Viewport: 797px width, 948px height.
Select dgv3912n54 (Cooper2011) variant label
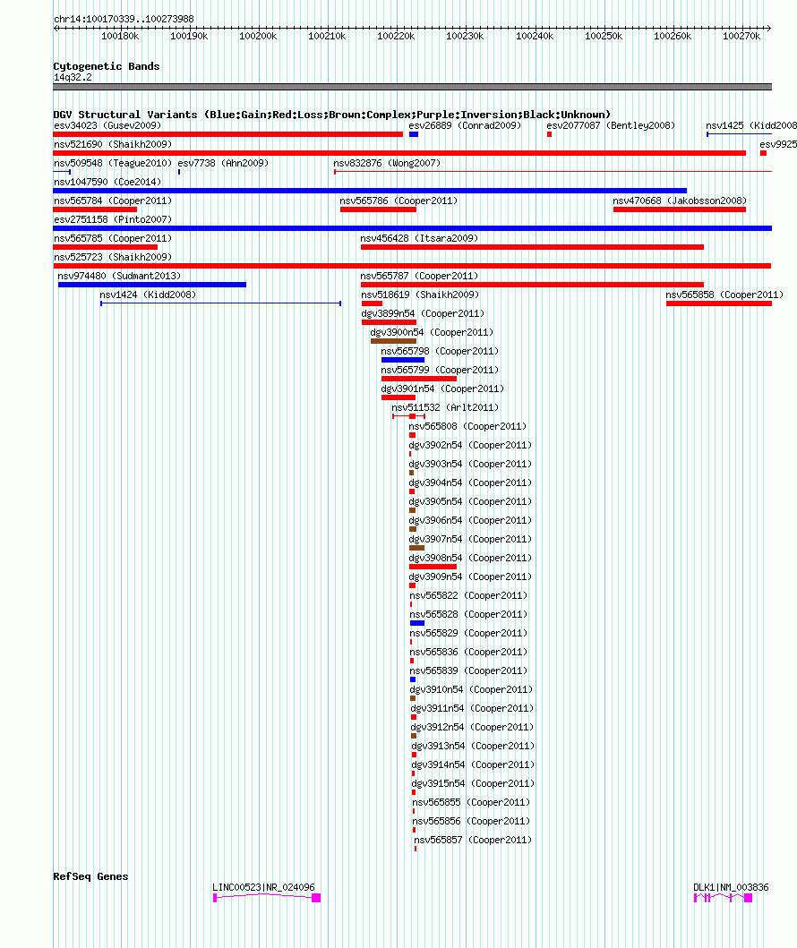click(x=472, y=727)
